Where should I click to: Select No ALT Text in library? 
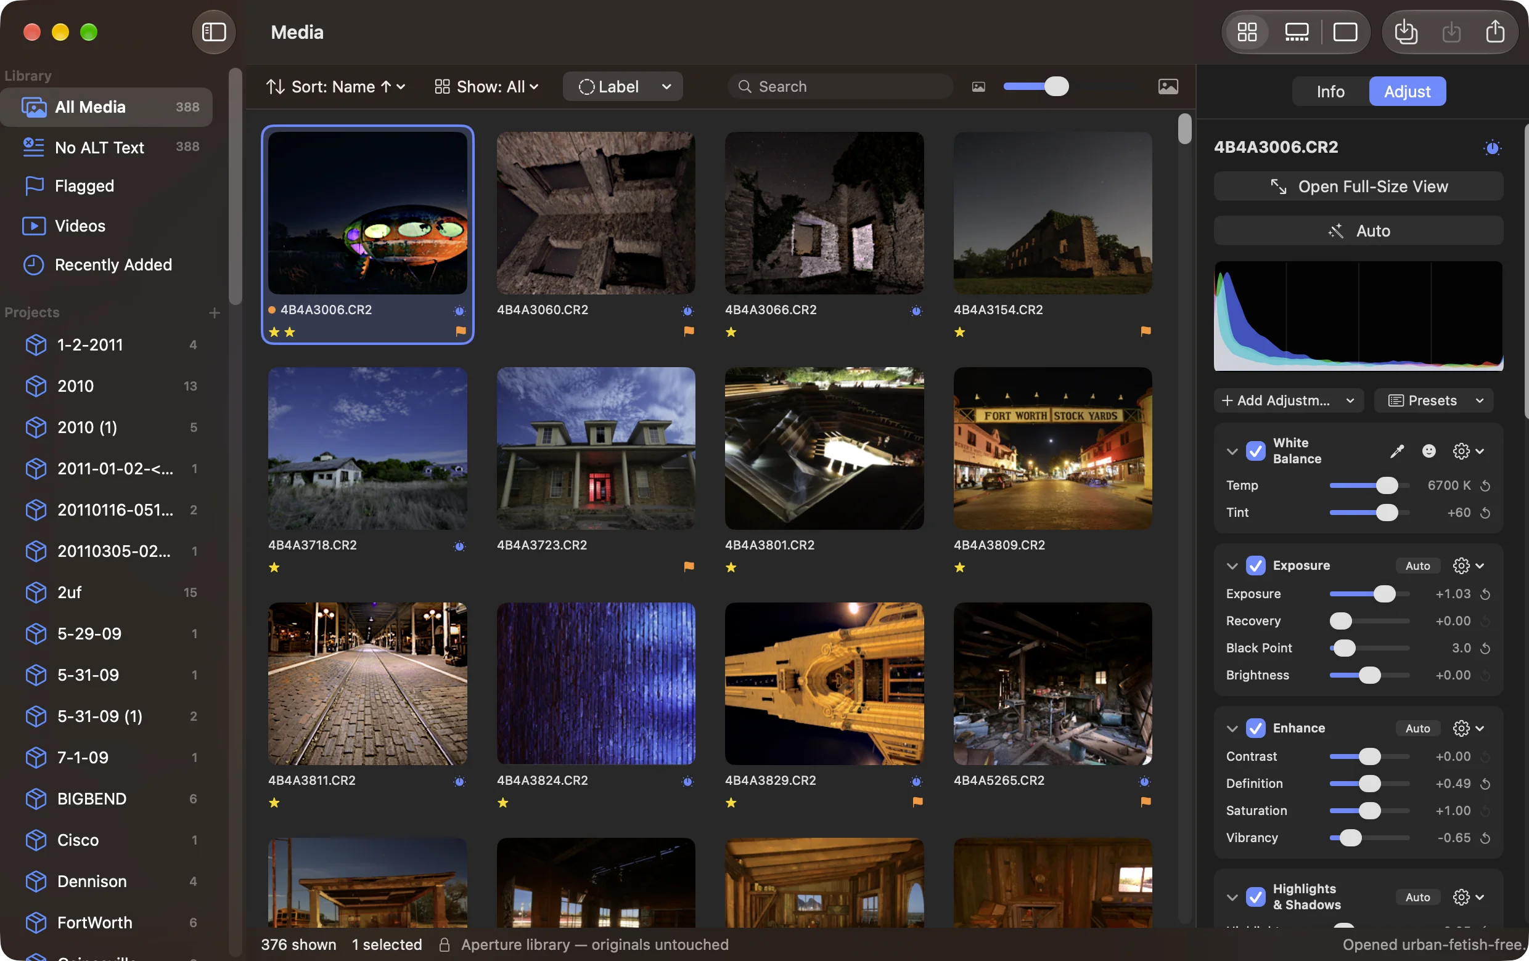(x=107, y=147)
